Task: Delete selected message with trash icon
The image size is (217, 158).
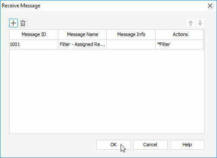Action: click(x=23, y=23)
